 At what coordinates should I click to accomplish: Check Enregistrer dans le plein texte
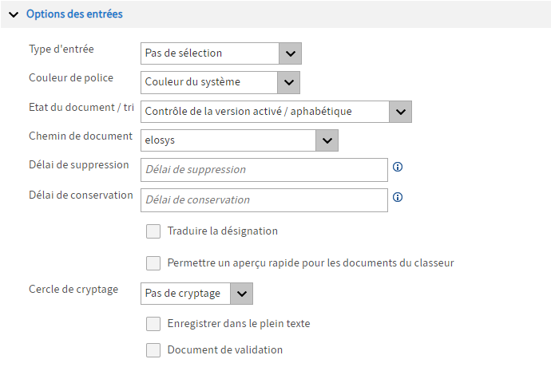153,324
